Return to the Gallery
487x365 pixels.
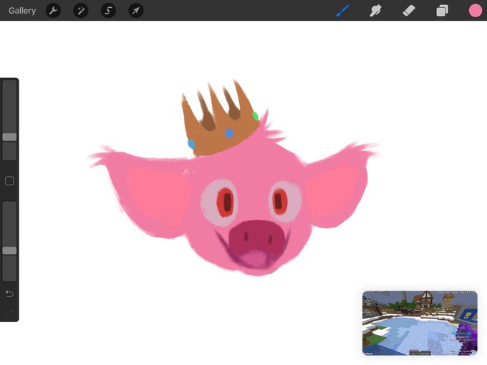tap(22, 11)
